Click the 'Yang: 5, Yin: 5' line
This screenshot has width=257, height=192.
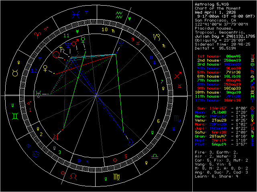point(213,164)
